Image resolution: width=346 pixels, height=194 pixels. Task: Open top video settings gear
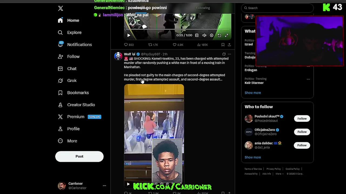212,35
